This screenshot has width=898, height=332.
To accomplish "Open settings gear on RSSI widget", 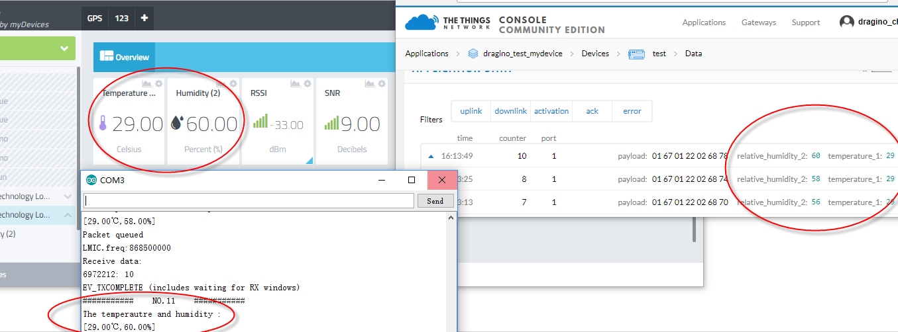I will click(x=308, y=84).
